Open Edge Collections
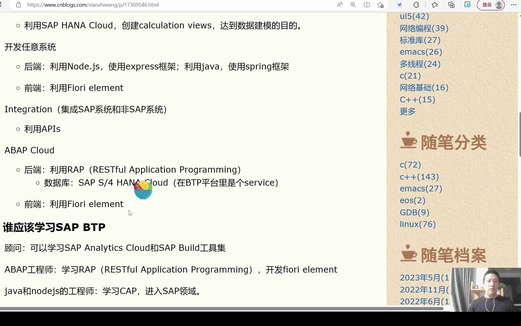The height and width of the screenshot is (326, 521). coord(451,5)
